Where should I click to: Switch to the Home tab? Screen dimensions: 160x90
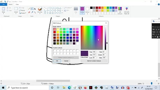tap(10, 4)
